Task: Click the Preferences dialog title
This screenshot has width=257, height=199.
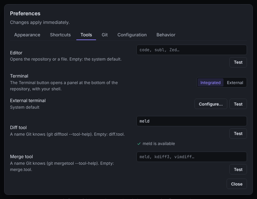Action: [25, 13]
